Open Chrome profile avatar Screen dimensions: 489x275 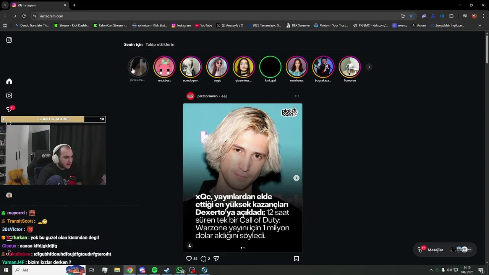pos(474,16)
